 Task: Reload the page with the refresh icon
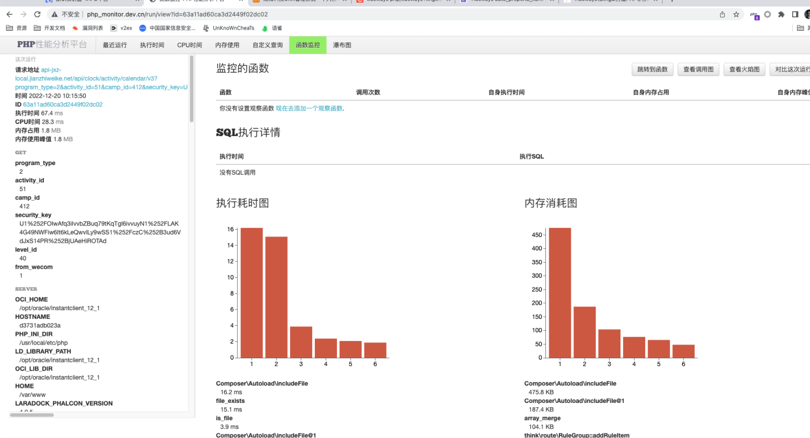pos(38,15)
